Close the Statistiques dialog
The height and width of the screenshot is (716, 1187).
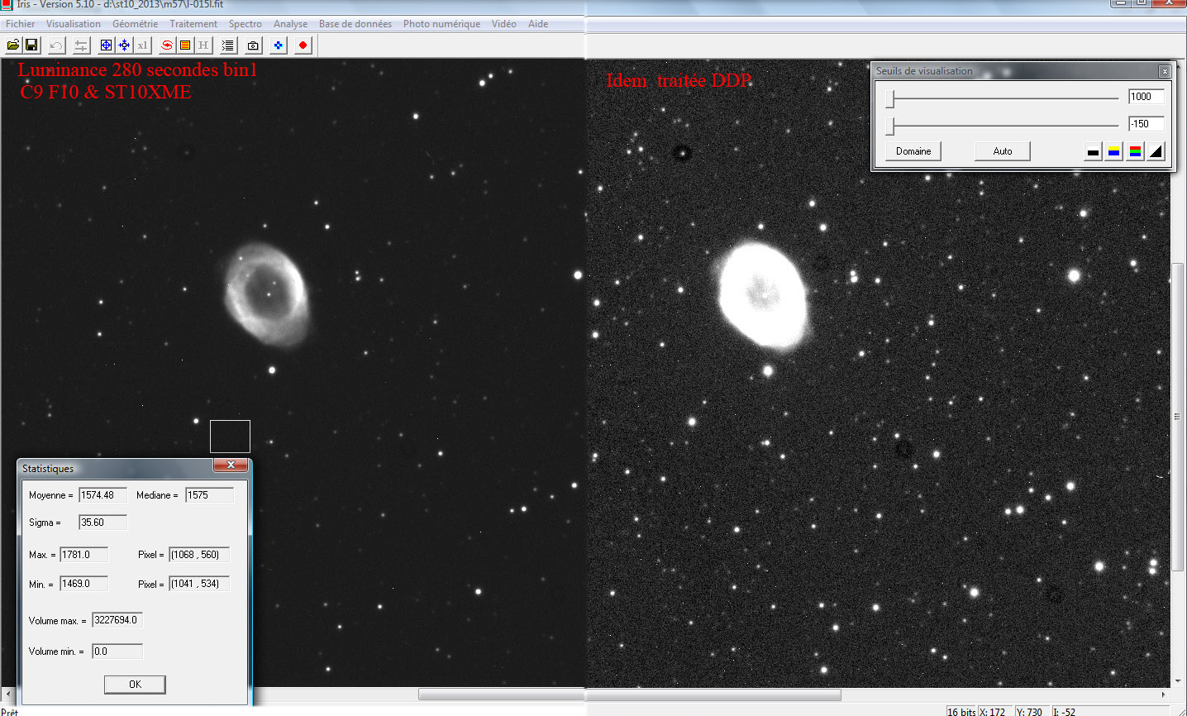(x=231, y=465)
